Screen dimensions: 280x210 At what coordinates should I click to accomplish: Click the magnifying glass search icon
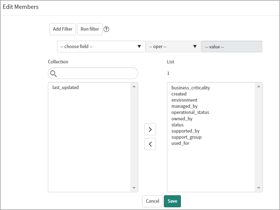[x=54, y=73]
